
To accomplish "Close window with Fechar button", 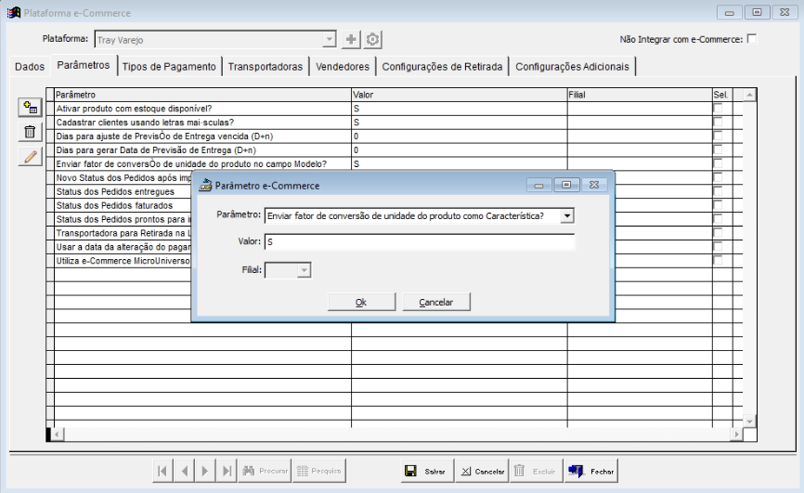I will tap(590, 471).
